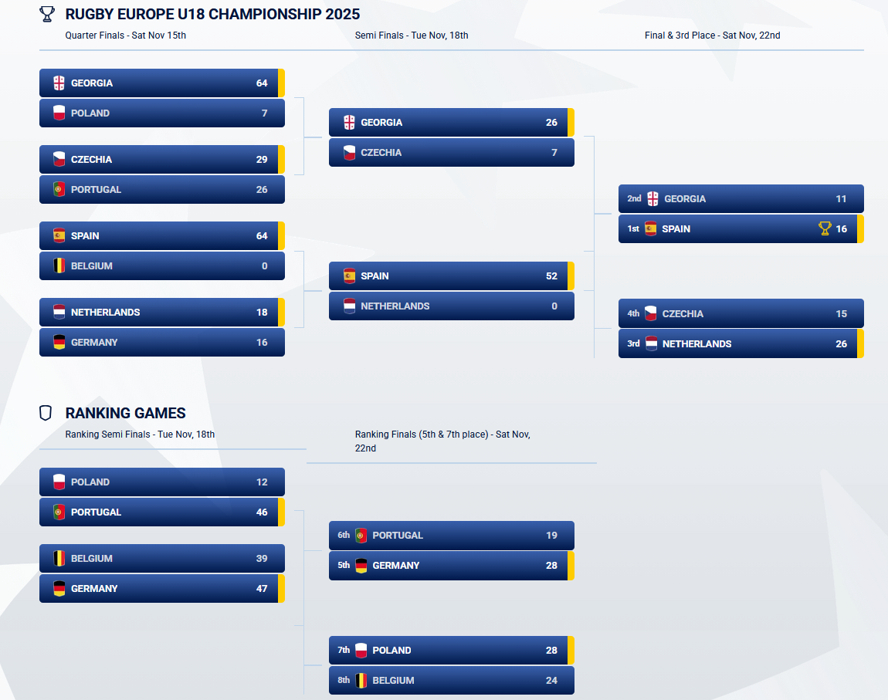The width and height of the screenshot is (888, 700).
Task: Select the Spain vs Belgium quarter final Spain row
Action: coord(161,235)
